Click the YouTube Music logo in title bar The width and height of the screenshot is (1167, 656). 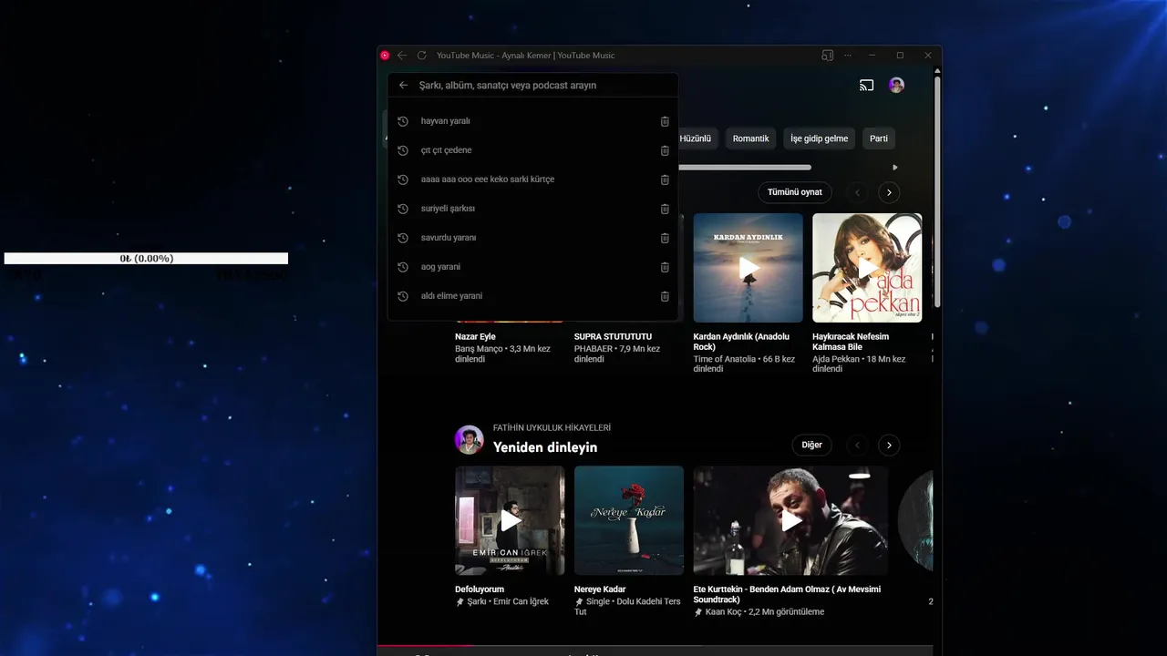tap(385, 56)
